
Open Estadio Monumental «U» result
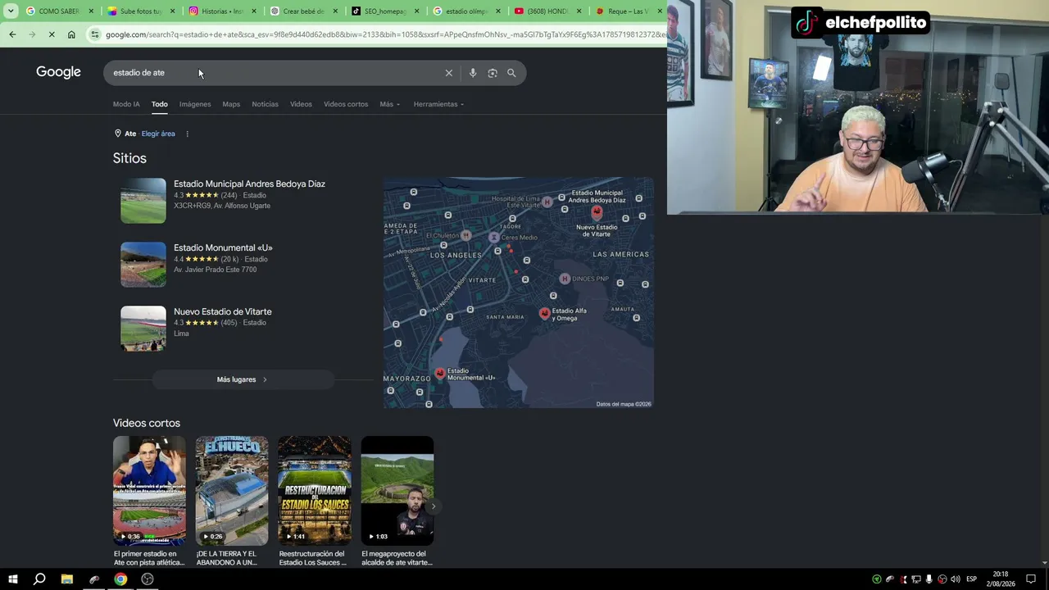point(223,247)
